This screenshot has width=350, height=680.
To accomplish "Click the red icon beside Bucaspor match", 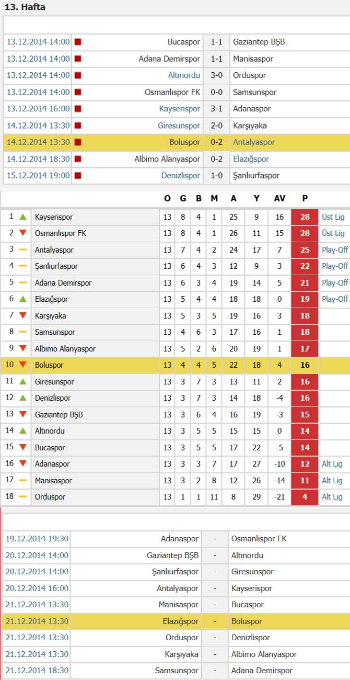I will click(78, 42).
